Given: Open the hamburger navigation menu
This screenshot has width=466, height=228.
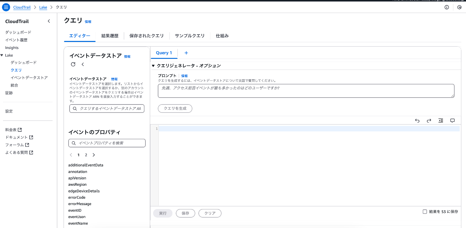Looking at the screenshot, I should point(6,7).
